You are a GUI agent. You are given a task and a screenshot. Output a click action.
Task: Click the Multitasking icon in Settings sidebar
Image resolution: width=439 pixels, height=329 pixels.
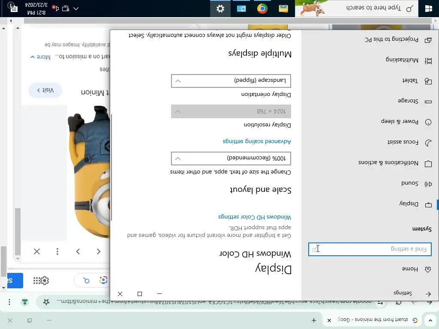coord(428,60)
